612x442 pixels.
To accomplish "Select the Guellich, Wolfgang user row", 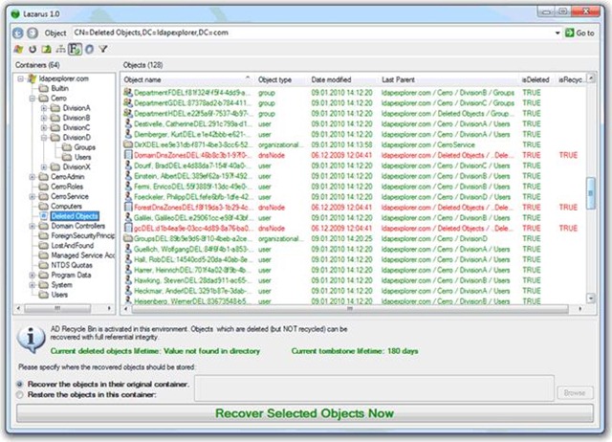I will tap(353, 249).
